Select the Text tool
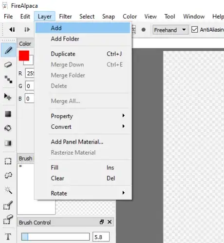224x243 pixels. click(x=8, y=236)
